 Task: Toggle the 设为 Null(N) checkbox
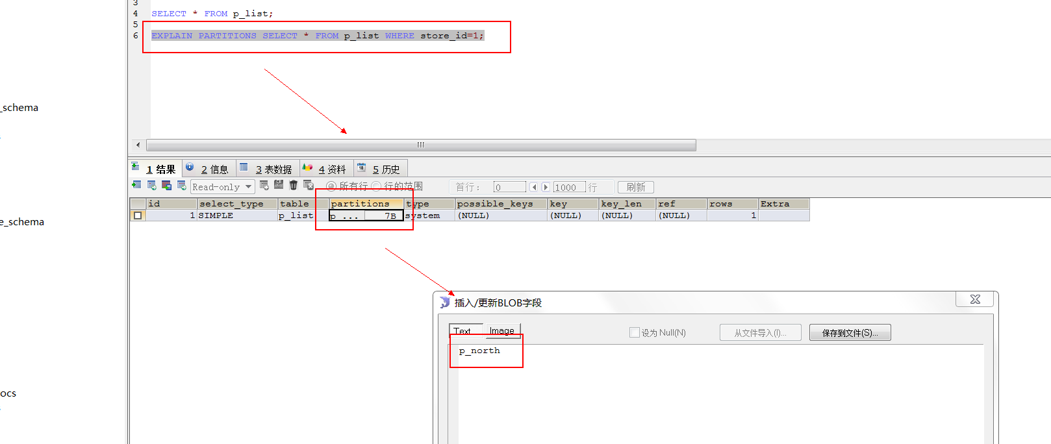tap(634, 332)
